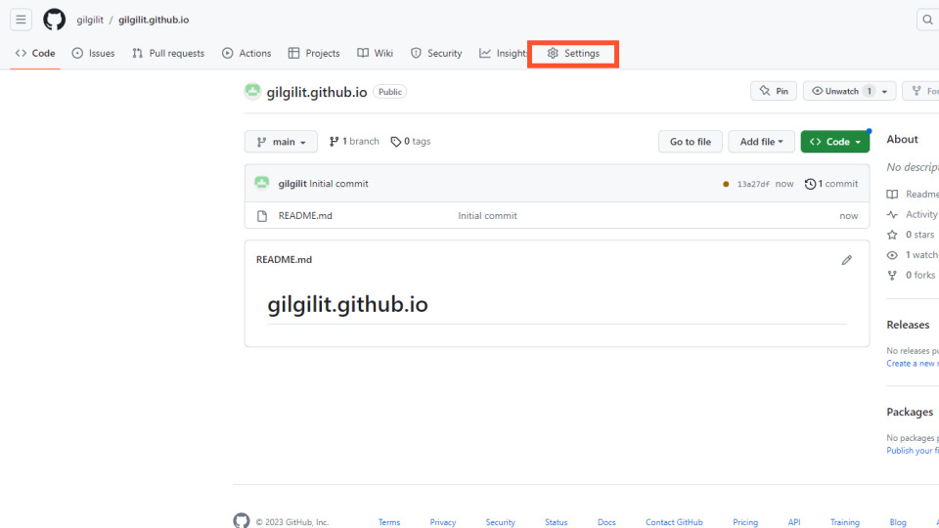Viewport: 939px width, 528px height.
Task: Open the Initial commit message in commit header
Action: (x=339, y=184)
